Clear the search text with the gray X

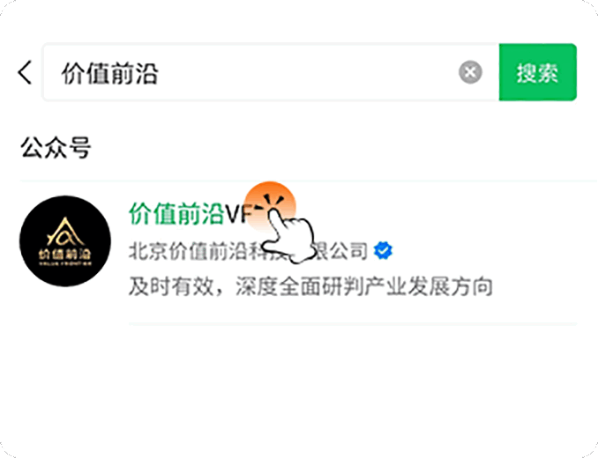pyautogui.click(x=470, y=72)
